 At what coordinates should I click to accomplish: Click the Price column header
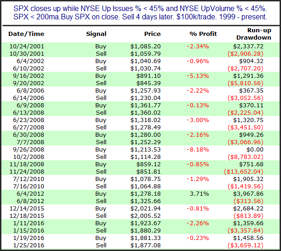tap(152, 34)
